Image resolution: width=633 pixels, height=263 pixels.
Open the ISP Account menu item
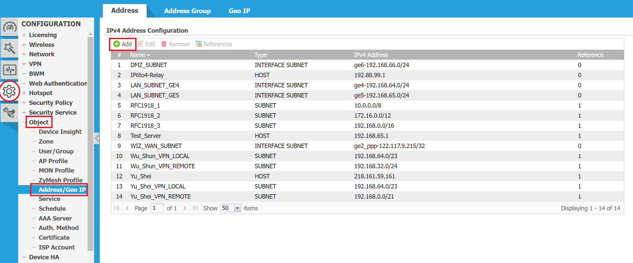pyautogui.click(x=57, y=247)
